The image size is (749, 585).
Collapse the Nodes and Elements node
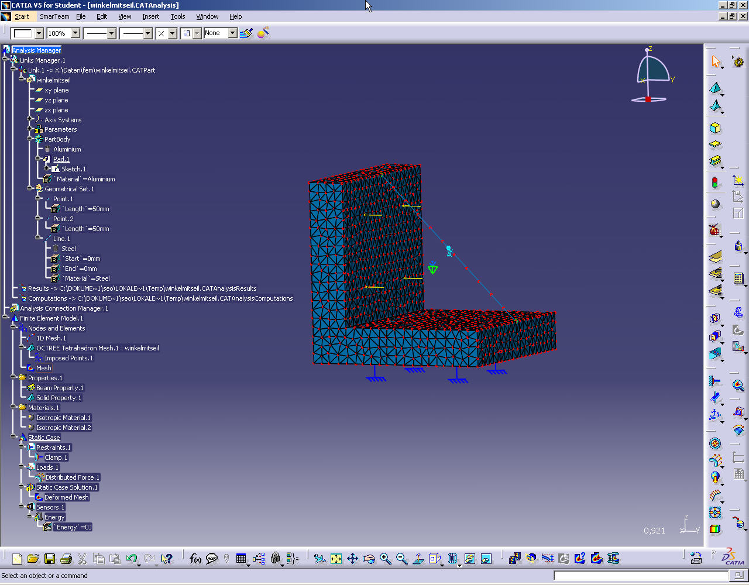tap(13, 328)
